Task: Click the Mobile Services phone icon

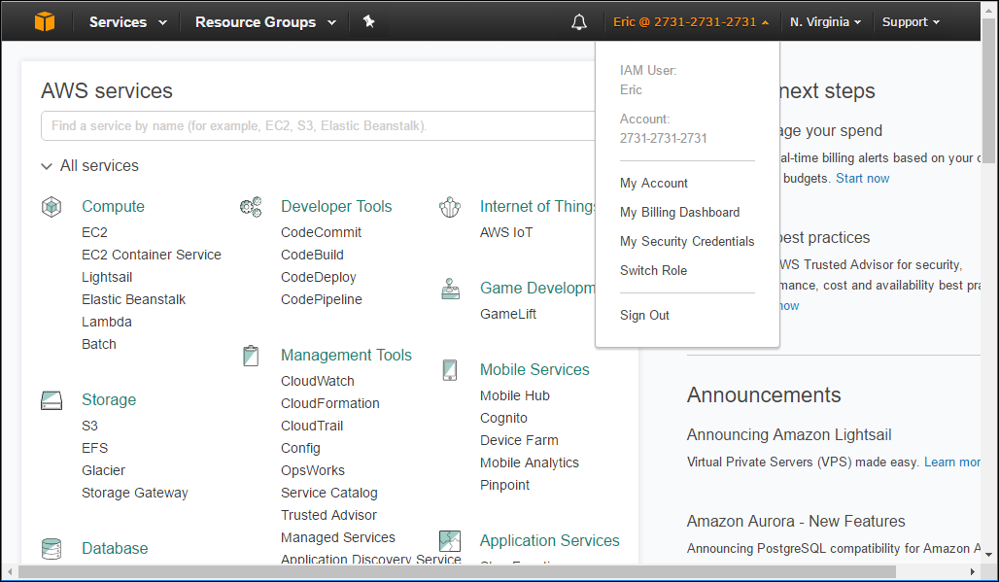Action: click(450, 370)
